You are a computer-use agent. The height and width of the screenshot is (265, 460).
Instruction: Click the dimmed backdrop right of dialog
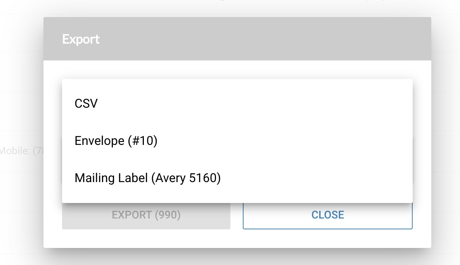tap(446, 132)
